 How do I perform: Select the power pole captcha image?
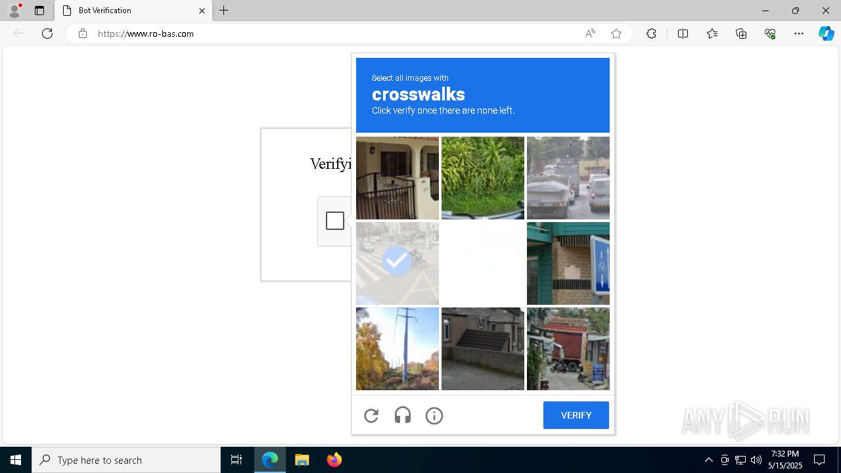point(398,349)
